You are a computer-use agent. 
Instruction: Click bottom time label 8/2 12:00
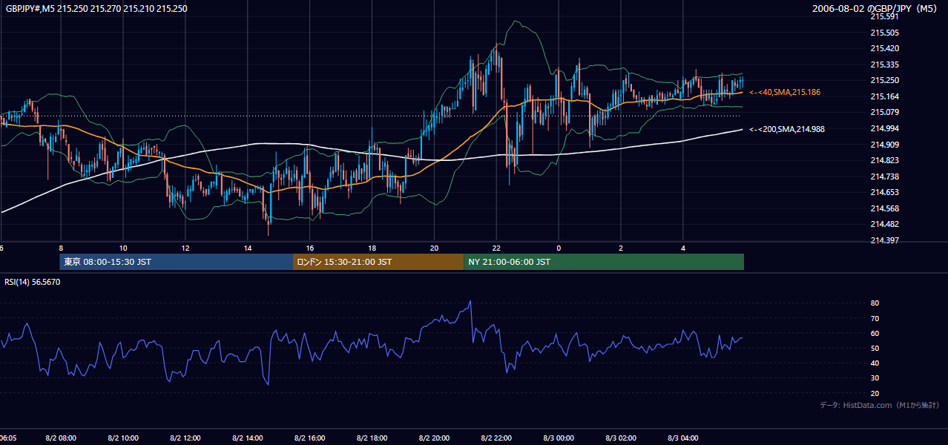tap(185, 438)
